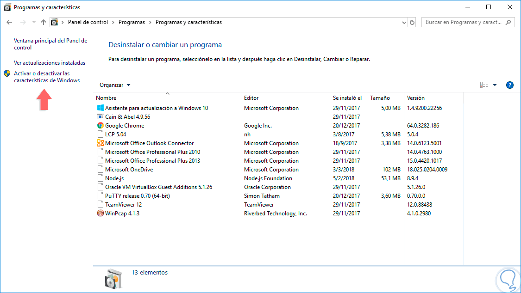The height and width of the screenshot is (293, 521).
Task: Click the Office Professional Plus 2013 icon
Action: tap(100, 161)
